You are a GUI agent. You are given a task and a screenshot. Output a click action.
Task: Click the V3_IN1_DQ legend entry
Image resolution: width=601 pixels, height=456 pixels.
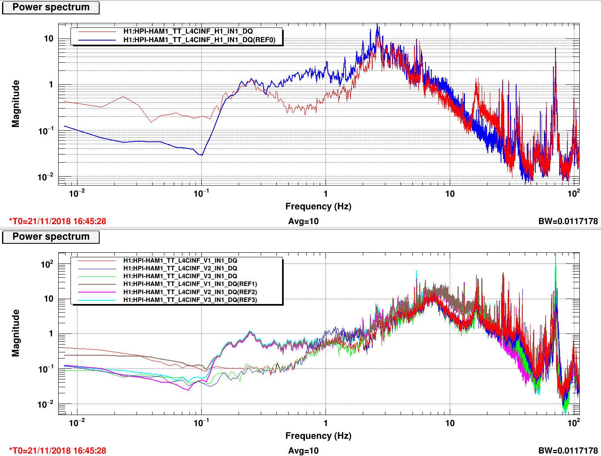pos(177,276)
